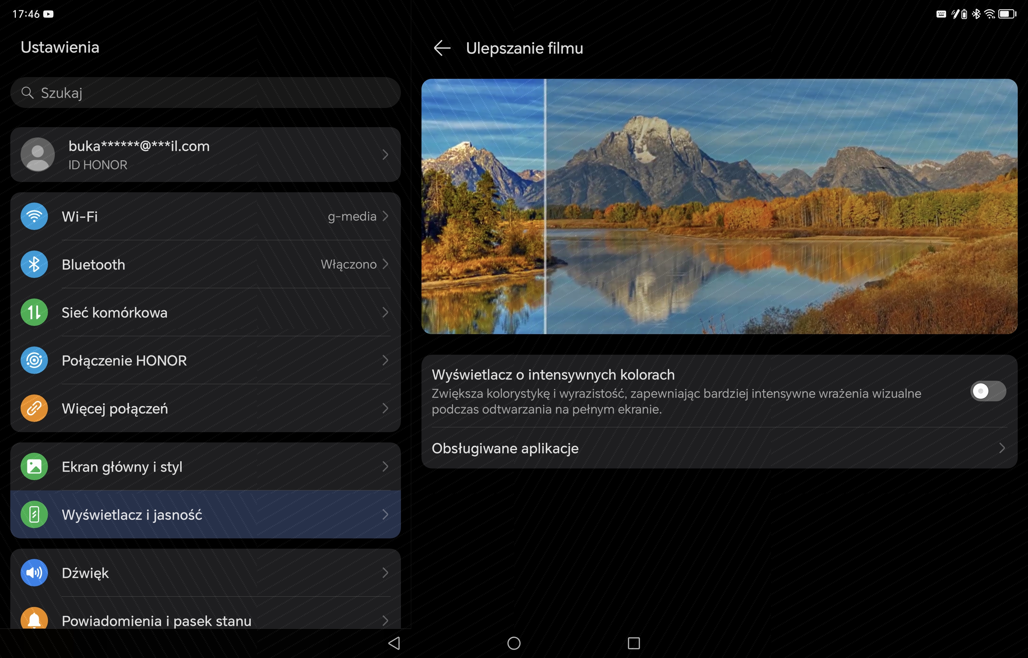Click the Dźwięk speaker icon
Screen dimensions: 1028x658
point(34,573)
